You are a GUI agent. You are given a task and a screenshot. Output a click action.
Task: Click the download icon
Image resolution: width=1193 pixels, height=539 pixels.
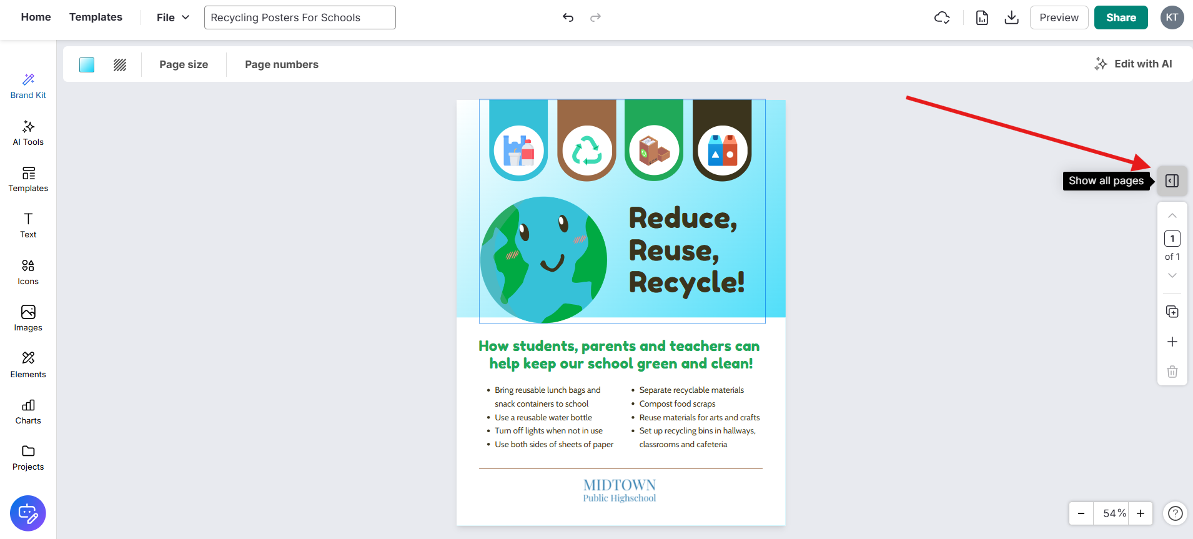click(x=1011, y=17)
